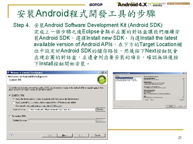Click the slide title 安裝Android程式開發工具的步驟

pyautogui.click(x=86, y=14)
